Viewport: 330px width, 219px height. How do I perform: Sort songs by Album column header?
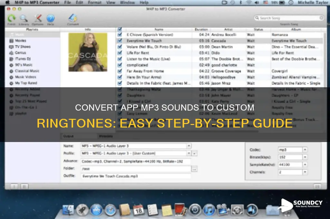pyautogui.click(x=296, y=29)
